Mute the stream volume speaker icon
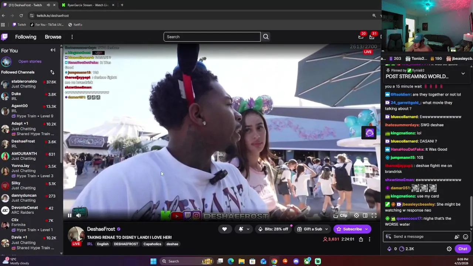 point(78,216)
